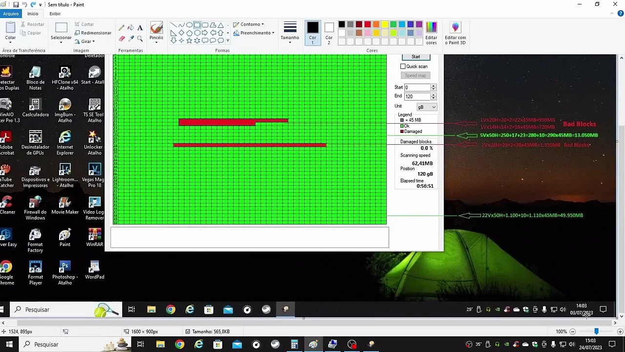This screenshot has width=625, height=352.
Task: Choose the Curve shape
Action: coord(181,25)
